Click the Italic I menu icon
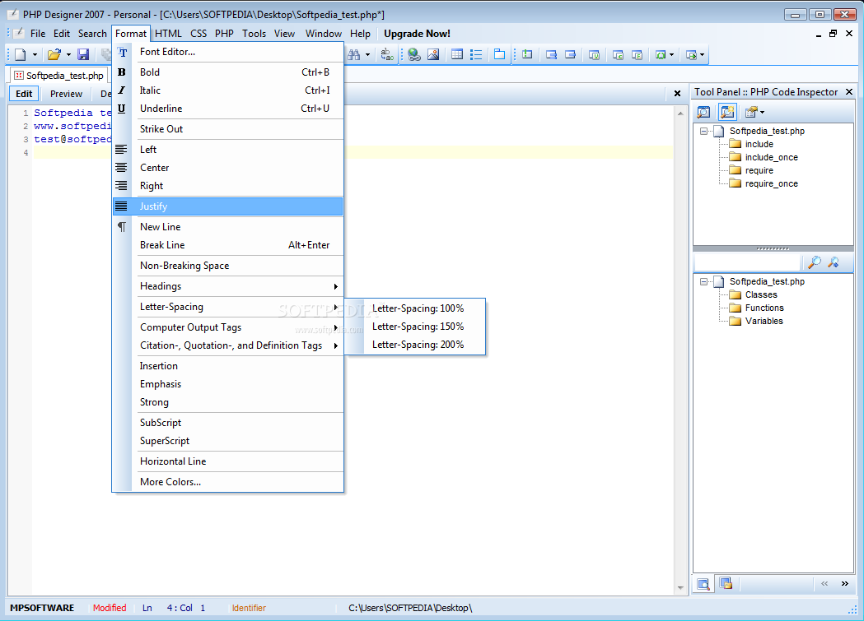 tap(122, 90)
